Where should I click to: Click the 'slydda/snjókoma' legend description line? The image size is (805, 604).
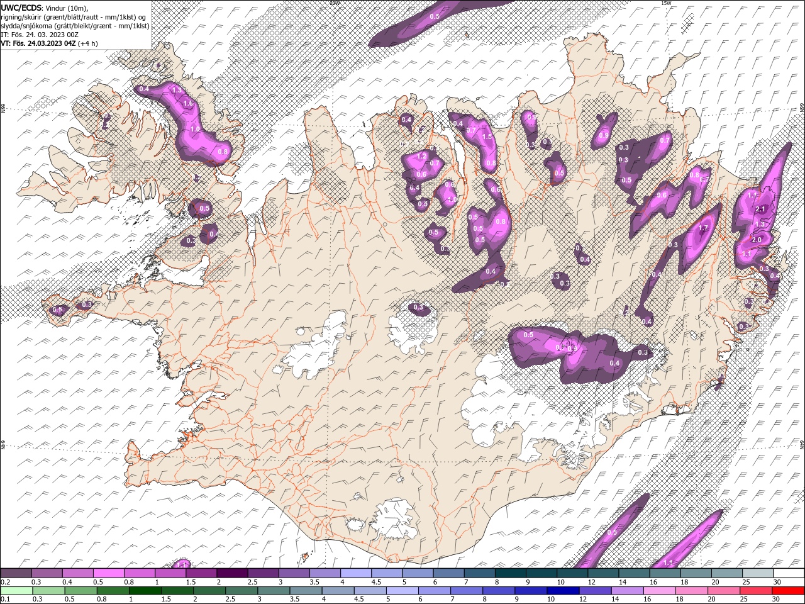(x=75, y=26)
